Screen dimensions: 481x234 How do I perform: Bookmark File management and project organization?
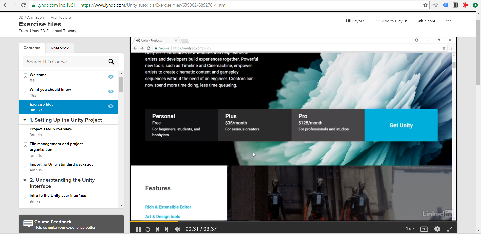click(x=25, y=144)
